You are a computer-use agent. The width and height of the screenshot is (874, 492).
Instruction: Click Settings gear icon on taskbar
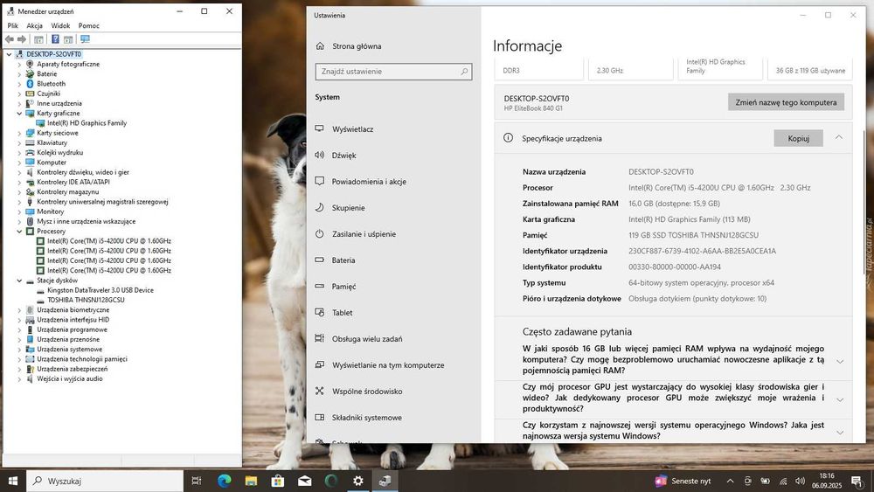click(x=357, y=481)
